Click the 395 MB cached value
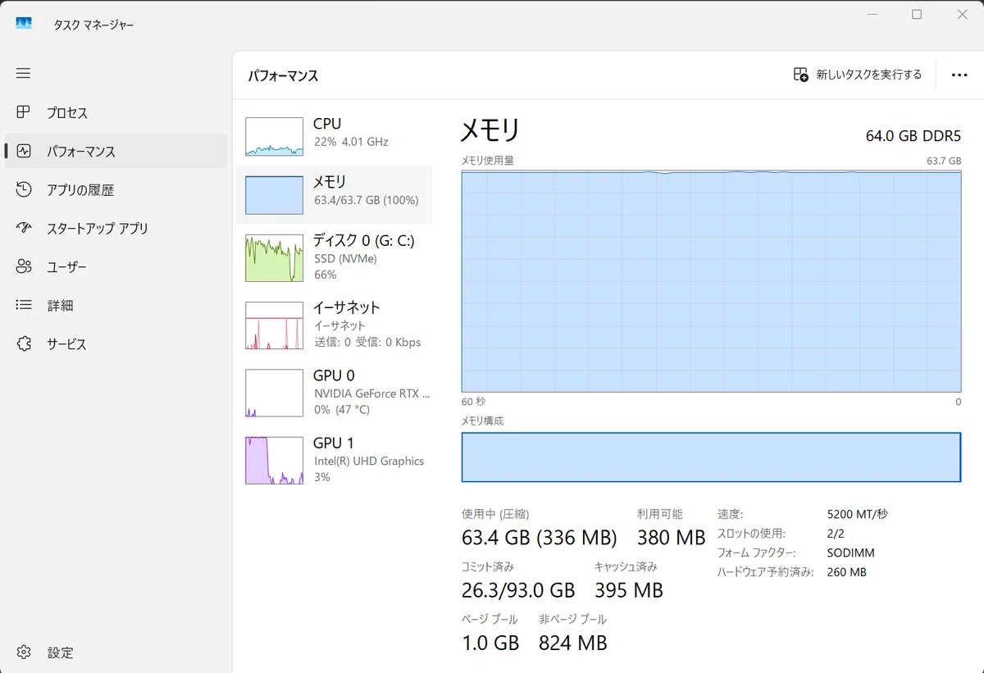Screen dimensions: 984x673 pos(629,590)
